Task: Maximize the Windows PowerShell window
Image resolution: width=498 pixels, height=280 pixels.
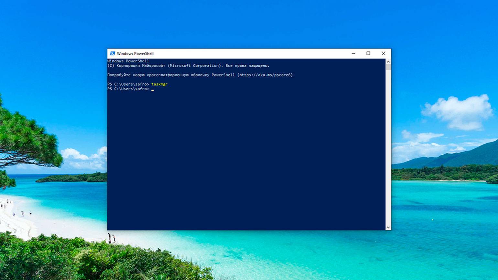Action: coord(368,53)
